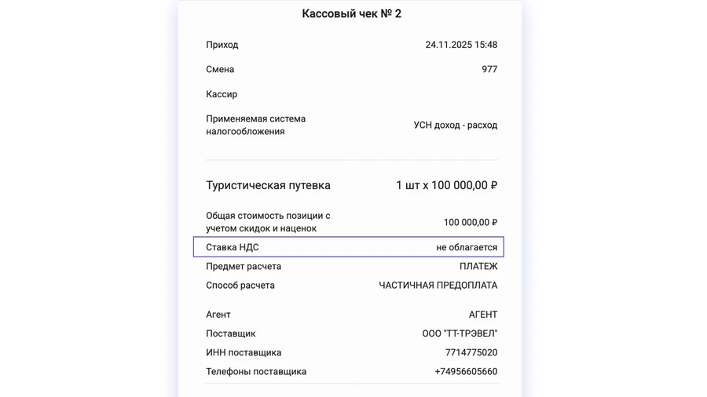Click the "Кассир" label

click(x=222, y=94)
